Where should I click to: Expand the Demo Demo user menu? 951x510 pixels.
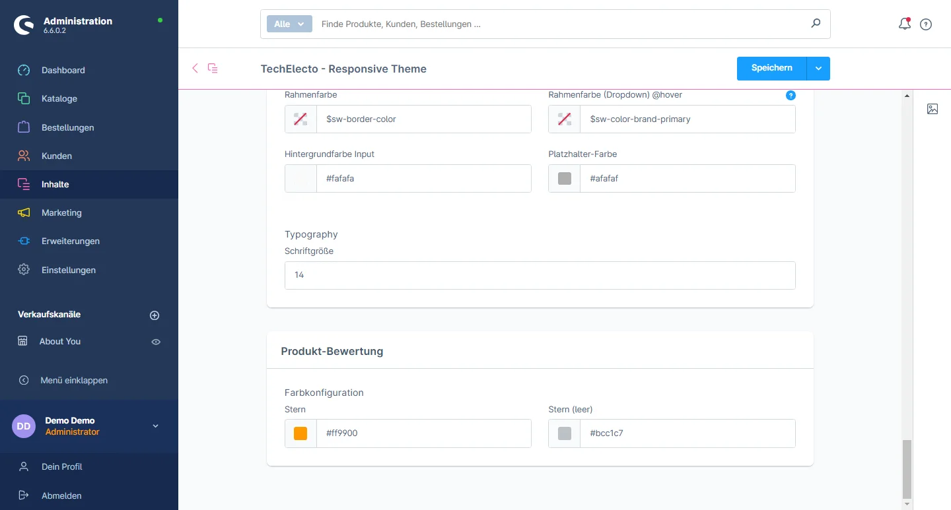point(156,426)
